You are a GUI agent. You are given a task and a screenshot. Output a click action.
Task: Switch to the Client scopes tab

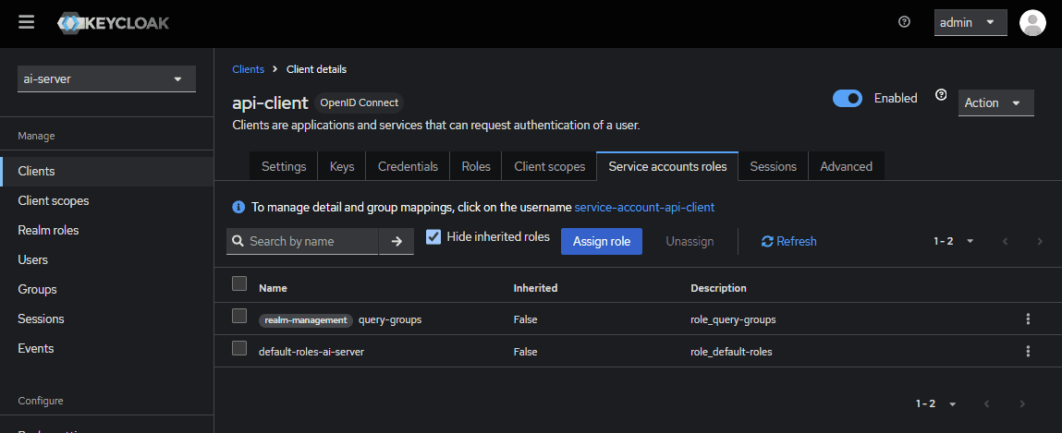pyautogui.click(x=549, y=166)
